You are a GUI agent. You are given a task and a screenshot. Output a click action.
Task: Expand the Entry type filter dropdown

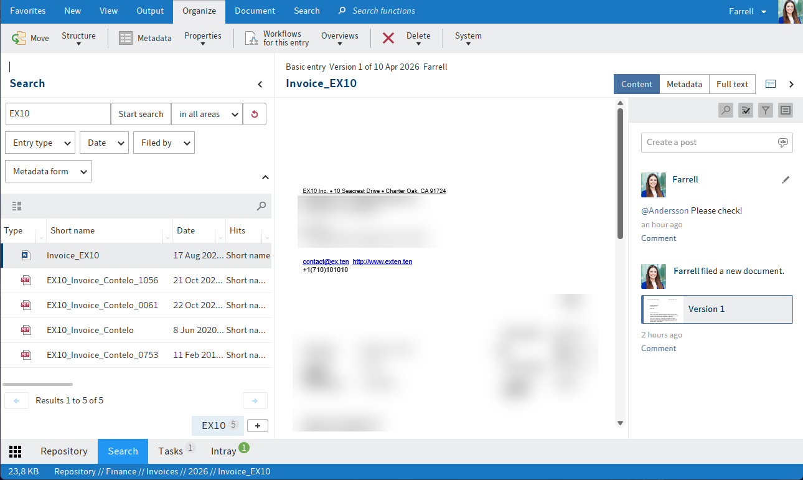(40, 143)
